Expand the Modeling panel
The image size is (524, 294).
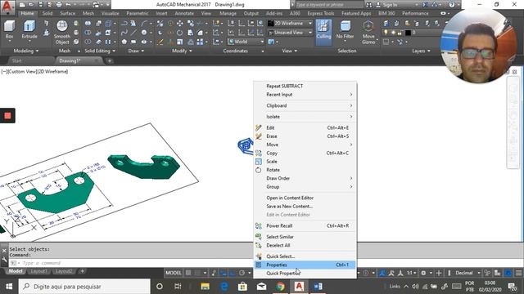pos(25,51)
